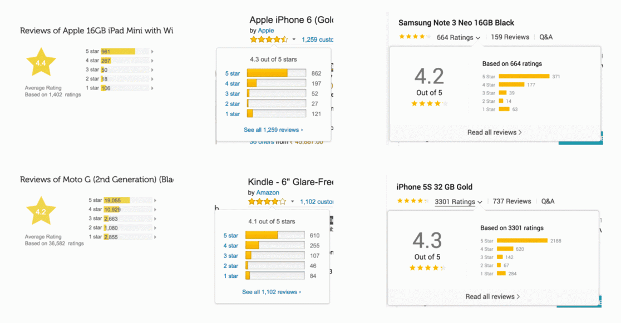Expand the 3301 Ratings dropdown
Viewport: 621px width, 323px height.
[x=458, y=201]
